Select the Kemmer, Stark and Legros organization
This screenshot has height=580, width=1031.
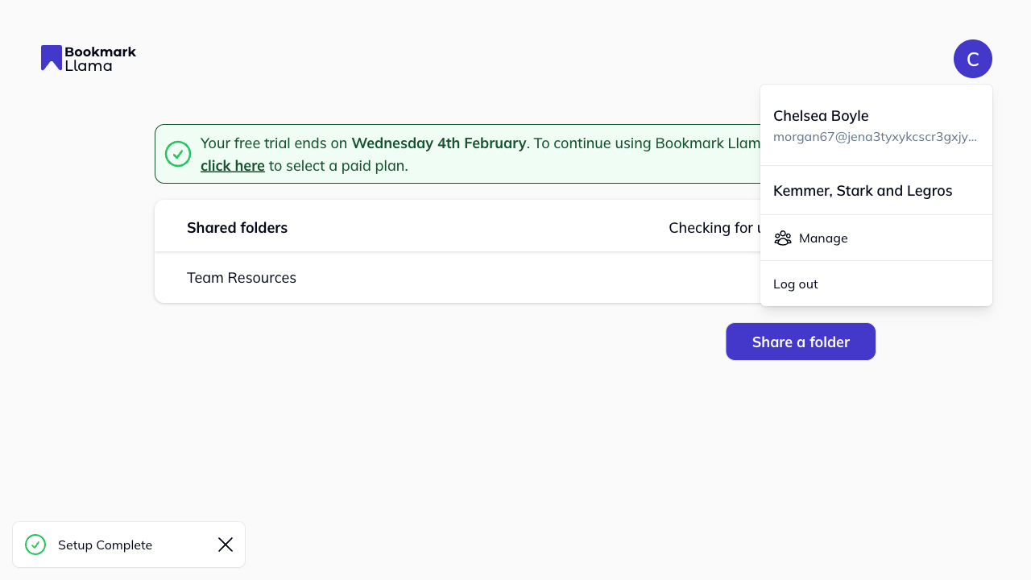tap(863, 190)
